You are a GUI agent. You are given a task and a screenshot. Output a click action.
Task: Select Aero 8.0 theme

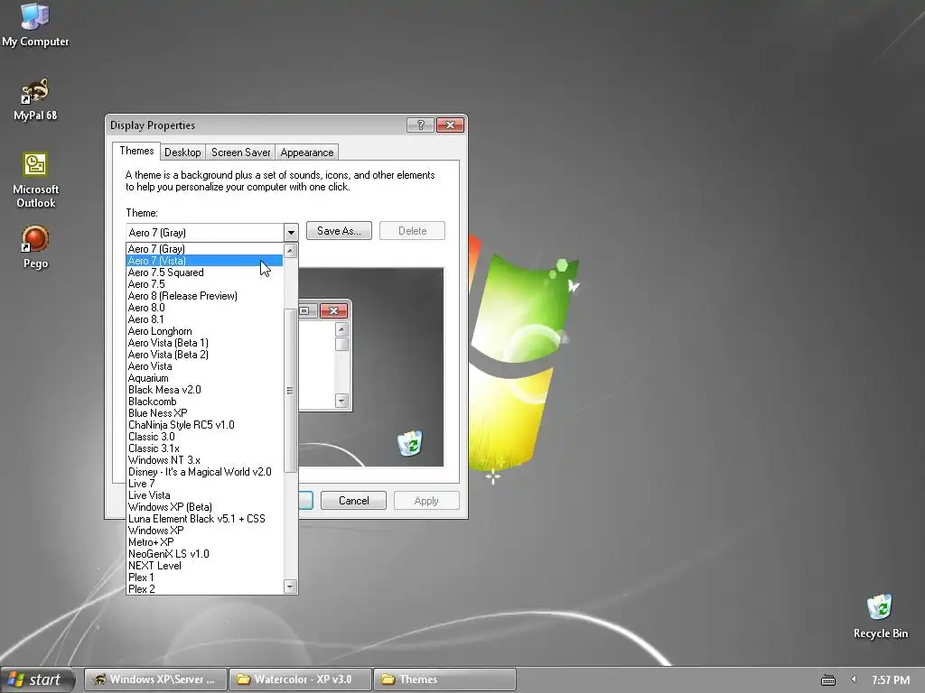click(x=205, y=308)
